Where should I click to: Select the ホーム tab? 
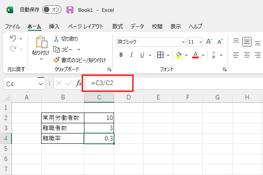pyautogui.click(x=34, y=26)
